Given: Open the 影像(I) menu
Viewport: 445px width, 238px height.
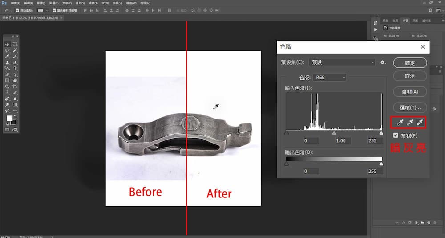Looking at the screenshot, I should coord(41,3).
